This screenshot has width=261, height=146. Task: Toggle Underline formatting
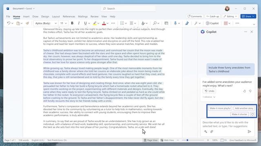85,24
